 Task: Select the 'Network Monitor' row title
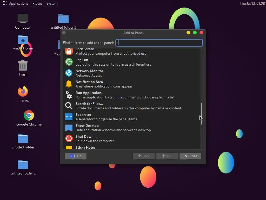point(89,71)
